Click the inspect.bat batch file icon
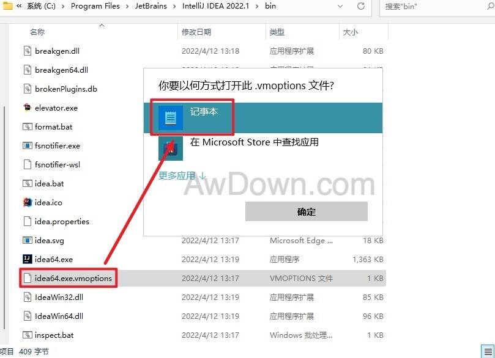This screenshot has height=358, width=495. tap(27, 335)
